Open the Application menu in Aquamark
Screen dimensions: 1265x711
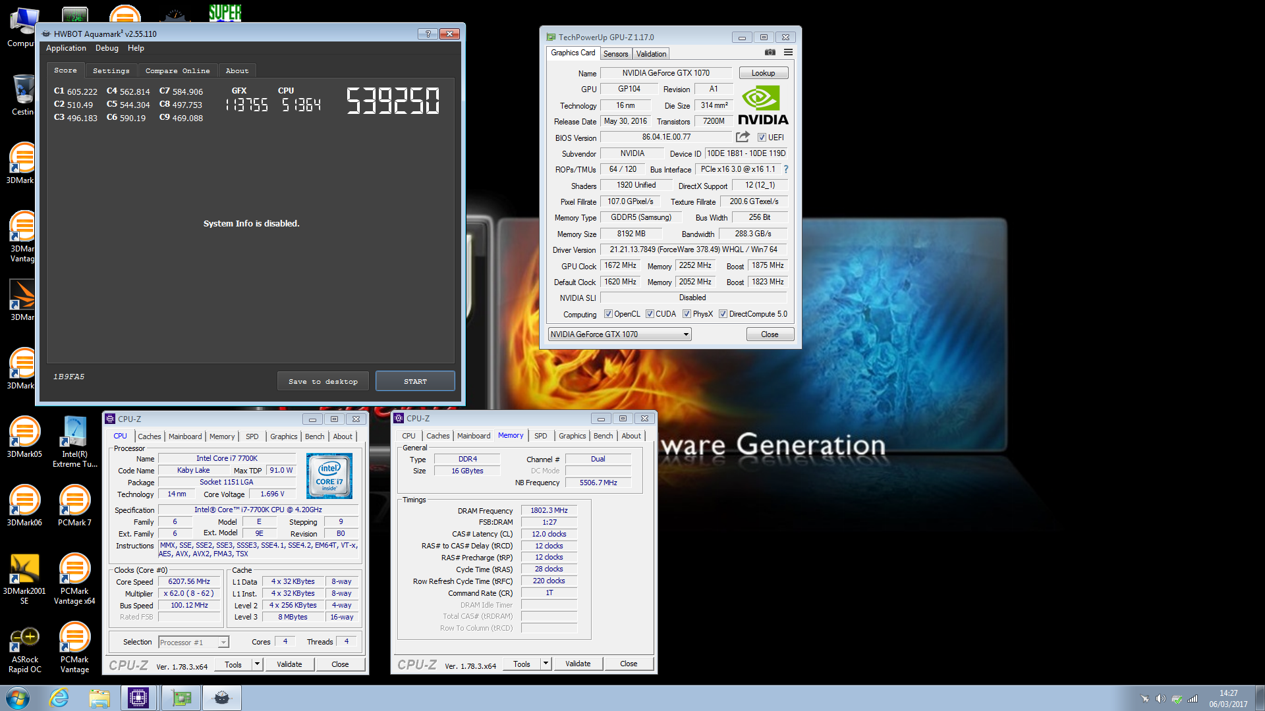(66, 48)
